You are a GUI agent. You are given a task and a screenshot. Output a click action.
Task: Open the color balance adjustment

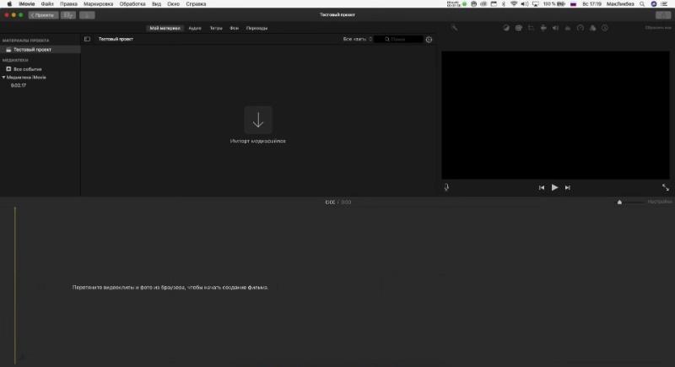click(505, 28)
